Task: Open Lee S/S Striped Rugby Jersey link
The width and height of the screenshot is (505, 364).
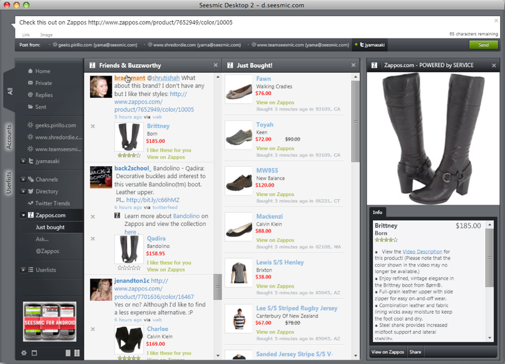Action: point(297,308)
